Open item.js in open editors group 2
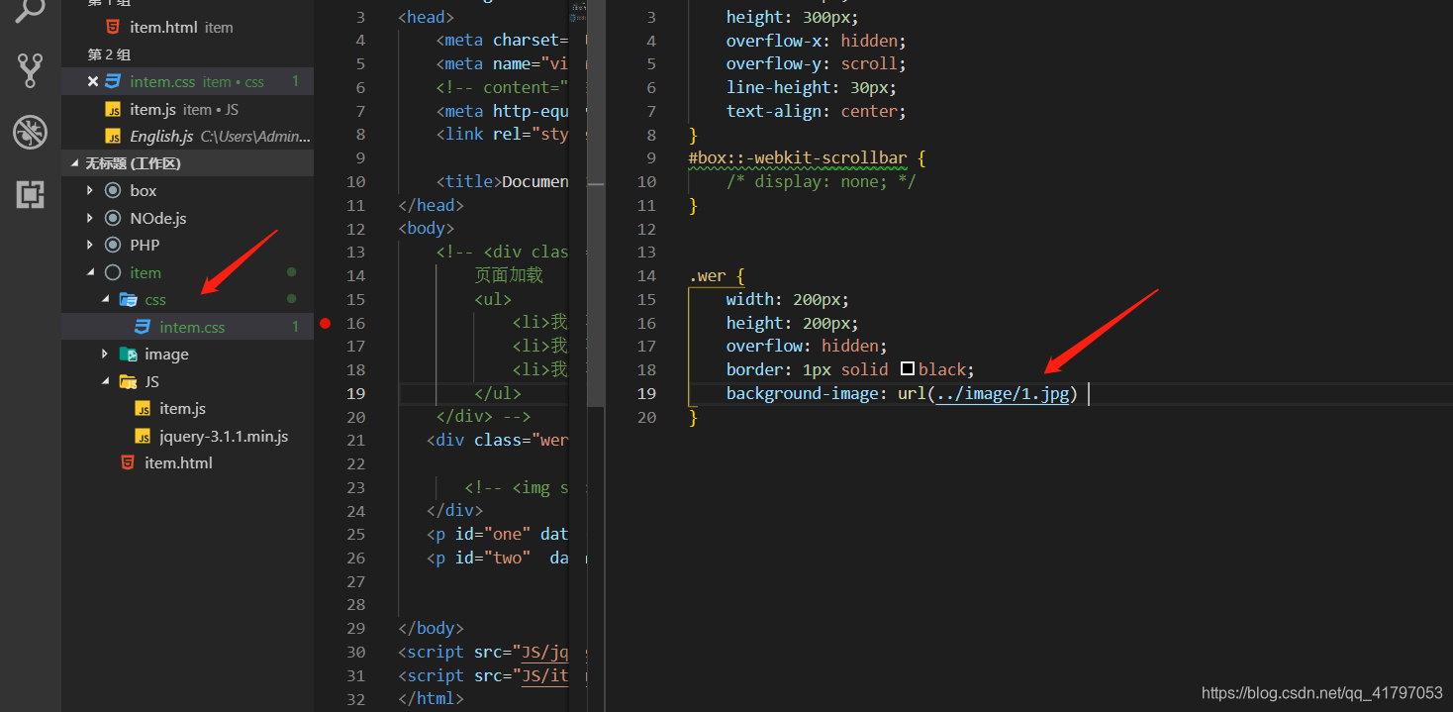The height and width of the screenshot is (712, 1453). coord(187,109)
